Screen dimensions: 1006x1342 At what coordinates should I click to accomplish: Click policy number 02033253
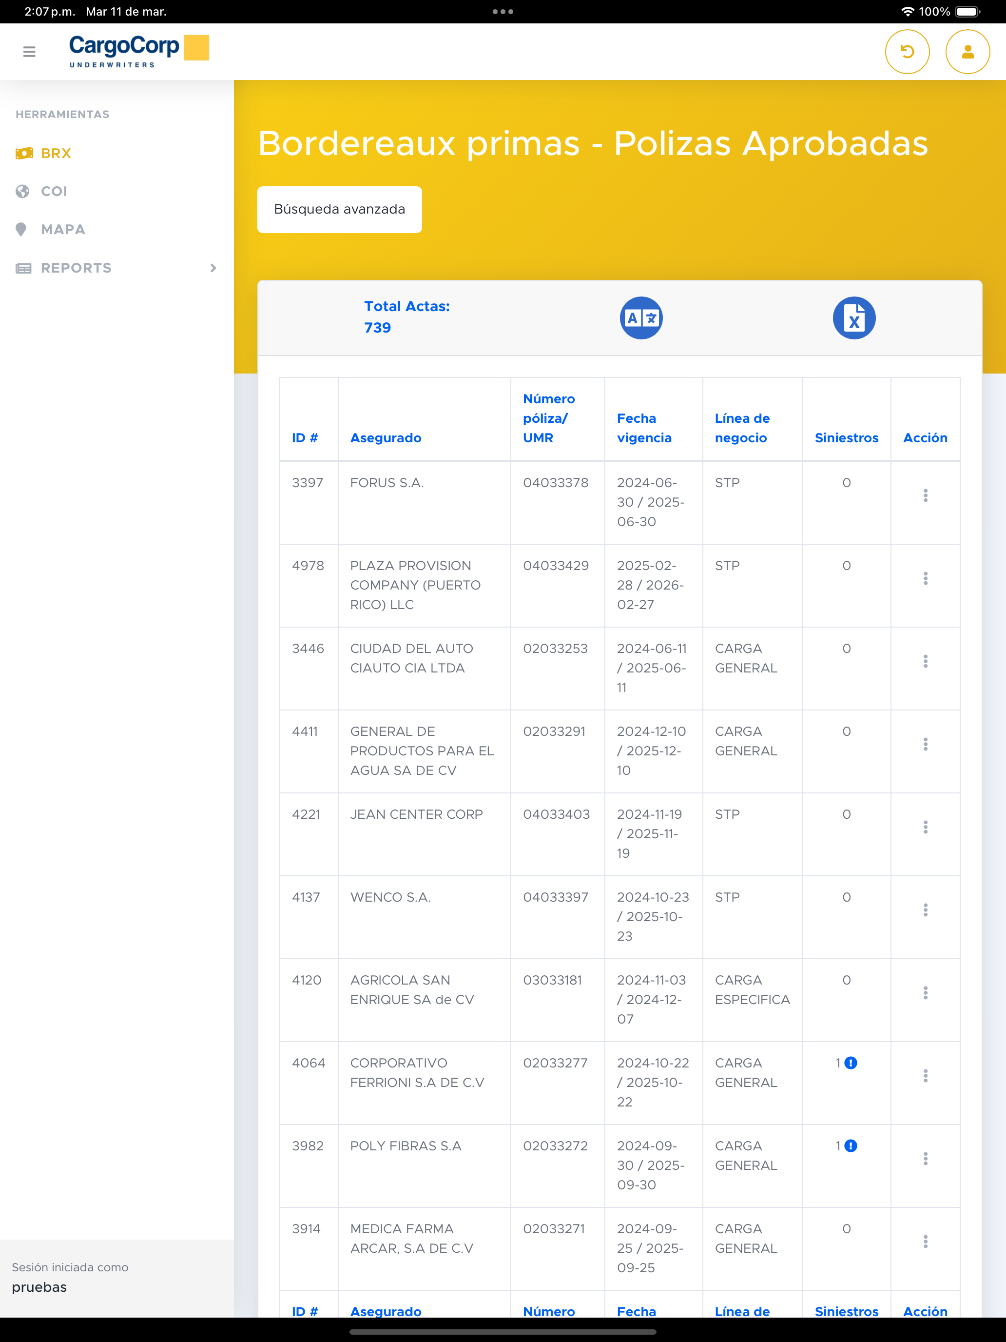point(555,649)
